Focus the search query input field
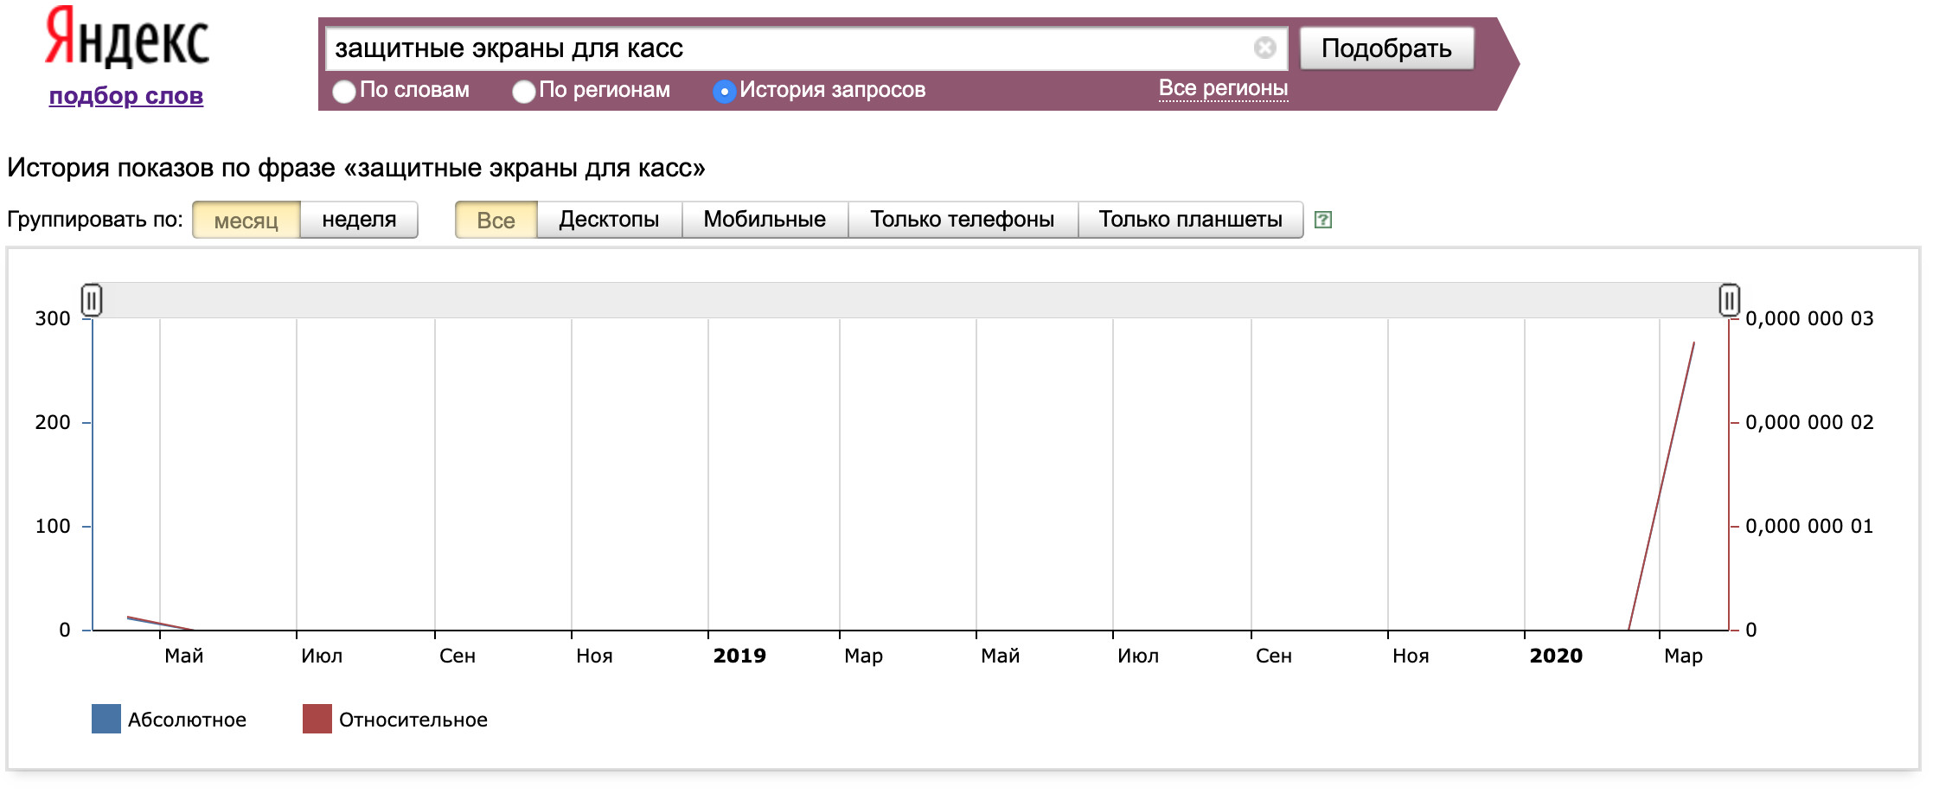Screen dimensions: 1939x794 [787, 48]
